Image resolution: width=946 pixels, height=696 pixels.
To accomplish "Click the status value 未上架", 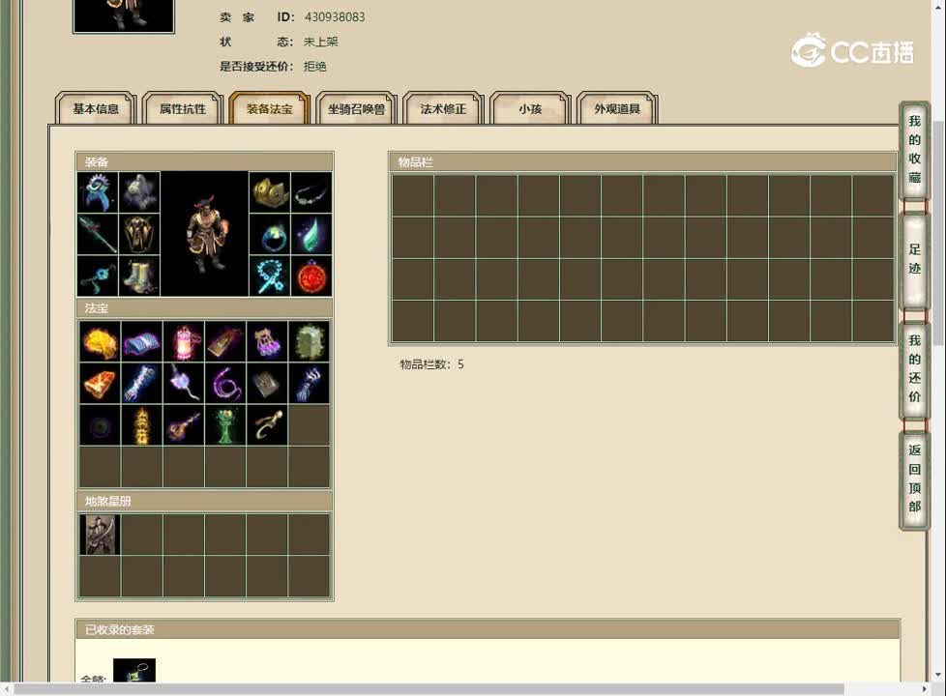I will click(x=320, y=42).
